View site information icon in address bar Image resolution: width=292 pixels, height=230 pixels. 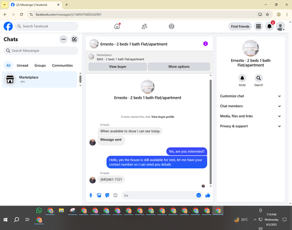[31, 15]
